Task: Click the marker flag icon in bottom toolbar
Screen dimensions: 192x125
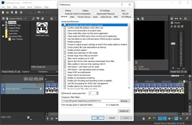Action: click(149, 118)
